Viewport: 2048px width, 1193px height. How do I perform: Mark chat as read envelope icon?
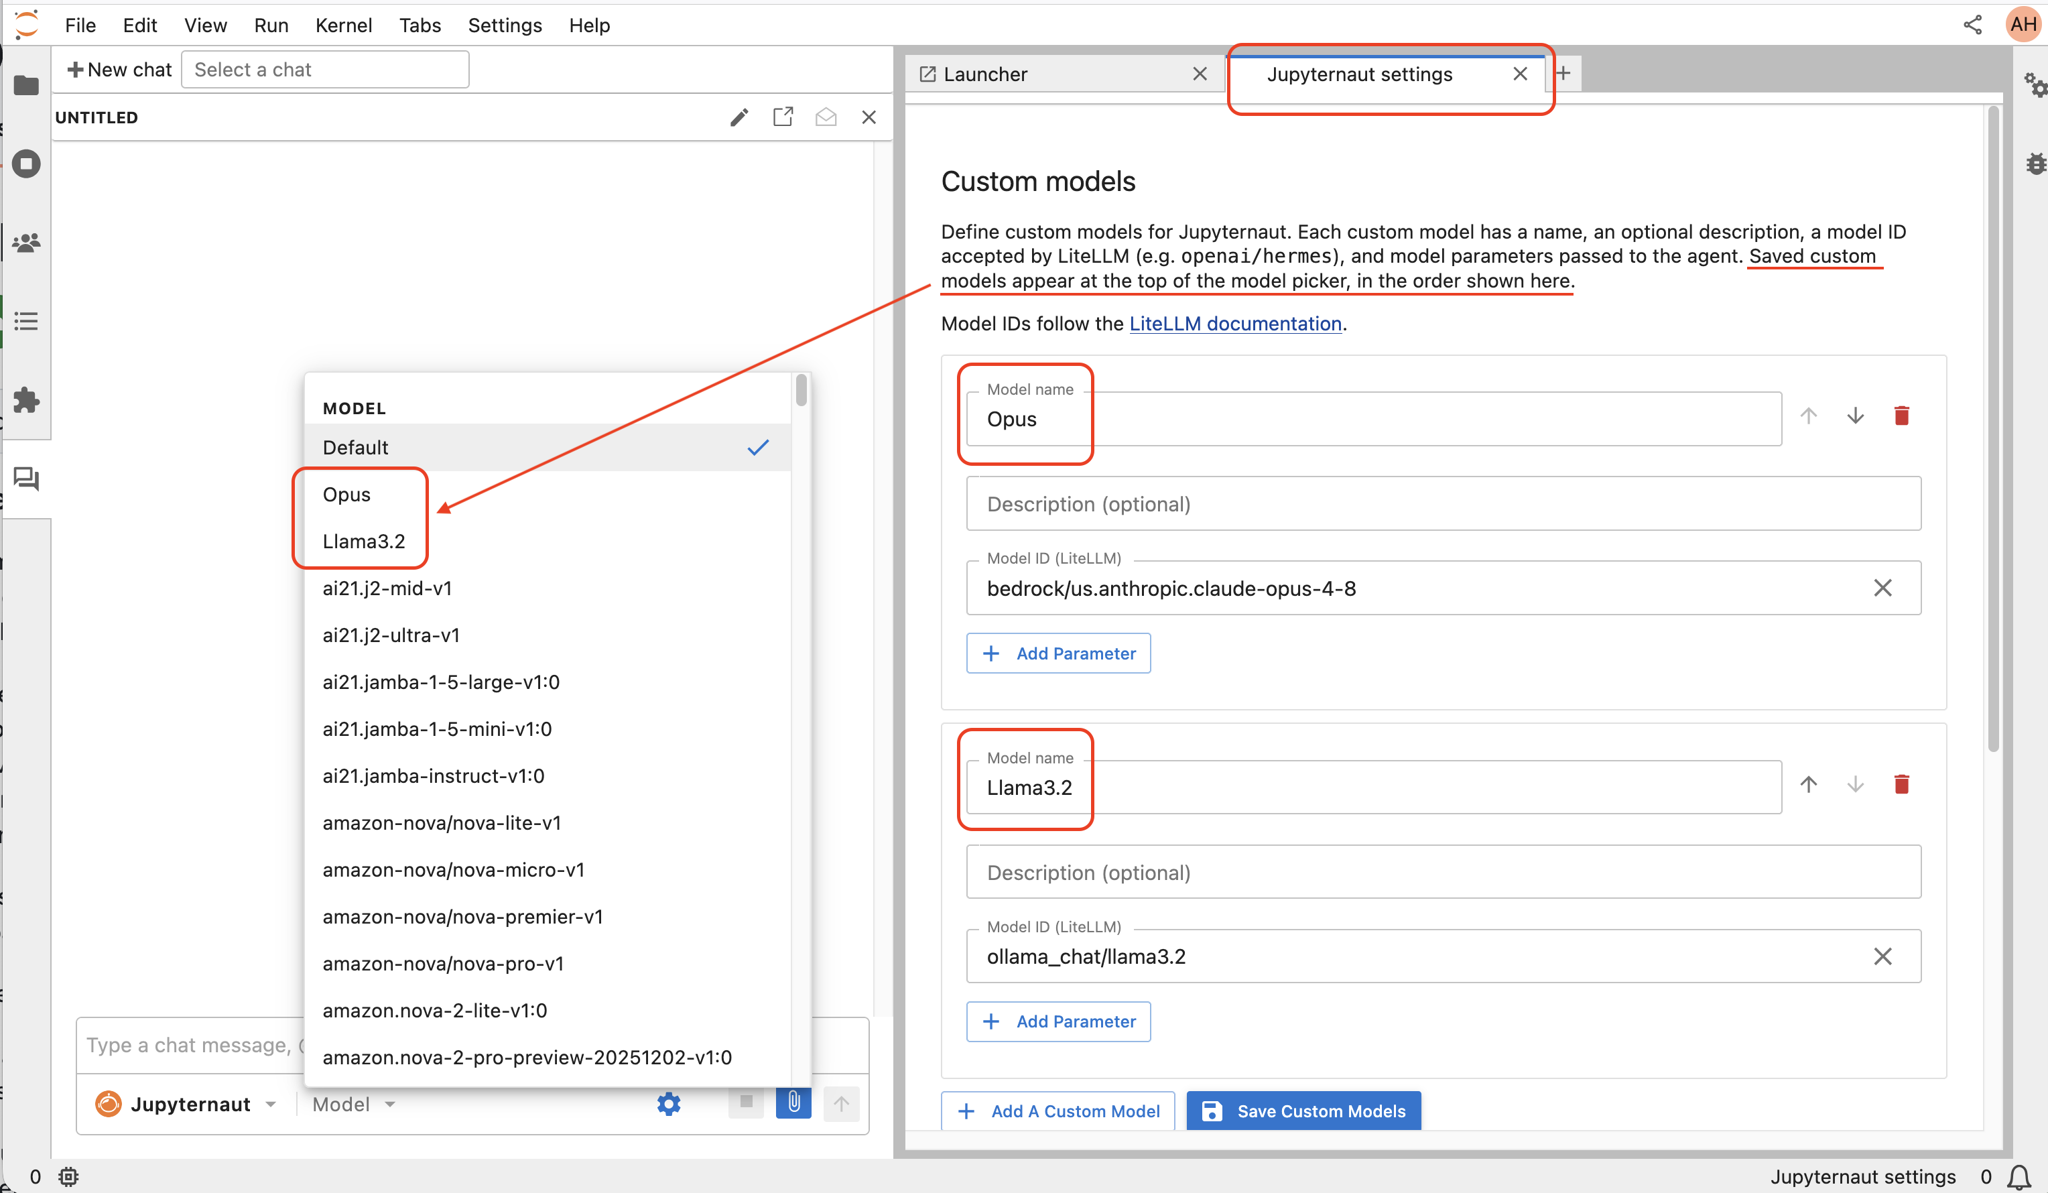click(x=826, y=117)
